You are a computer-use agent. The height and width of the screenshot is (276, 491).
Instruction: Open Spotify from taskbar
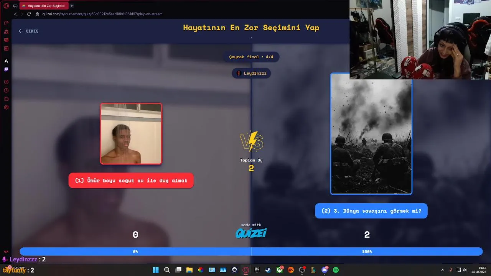pos(336,270)
